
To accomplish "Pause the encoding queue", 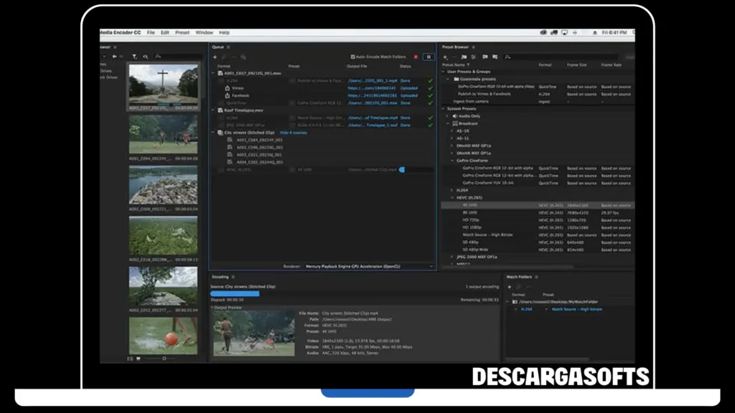I will 429,57.
